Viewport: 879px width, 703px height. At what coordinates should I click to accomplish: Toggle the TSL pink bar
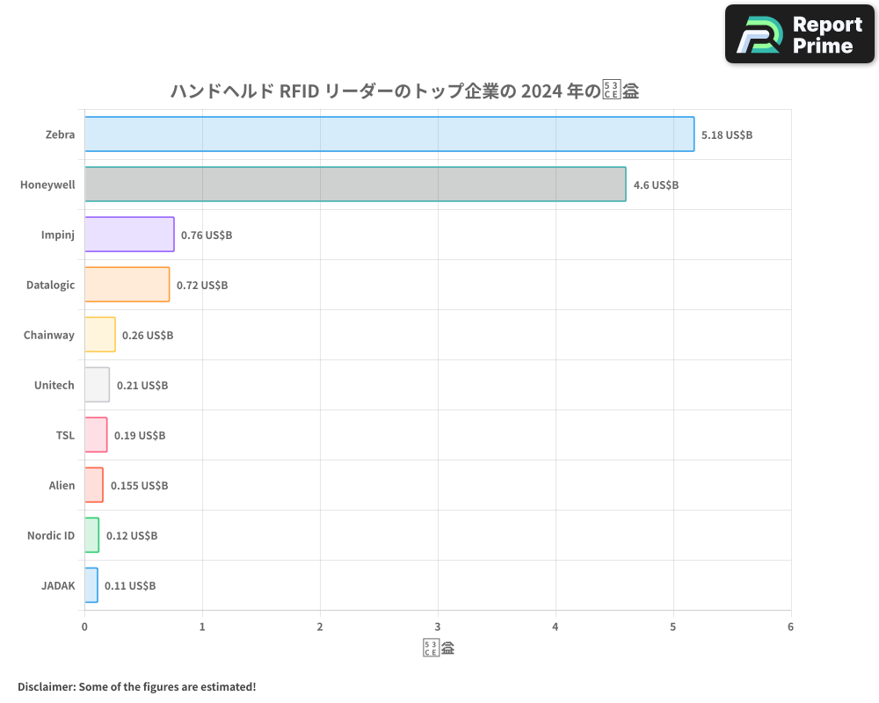point(95,435)
